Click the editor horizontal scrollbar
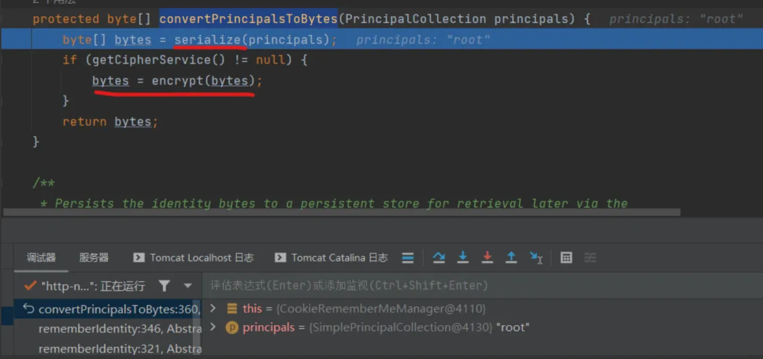The height and width of the screenshot is (359, 763). point(342,212)
